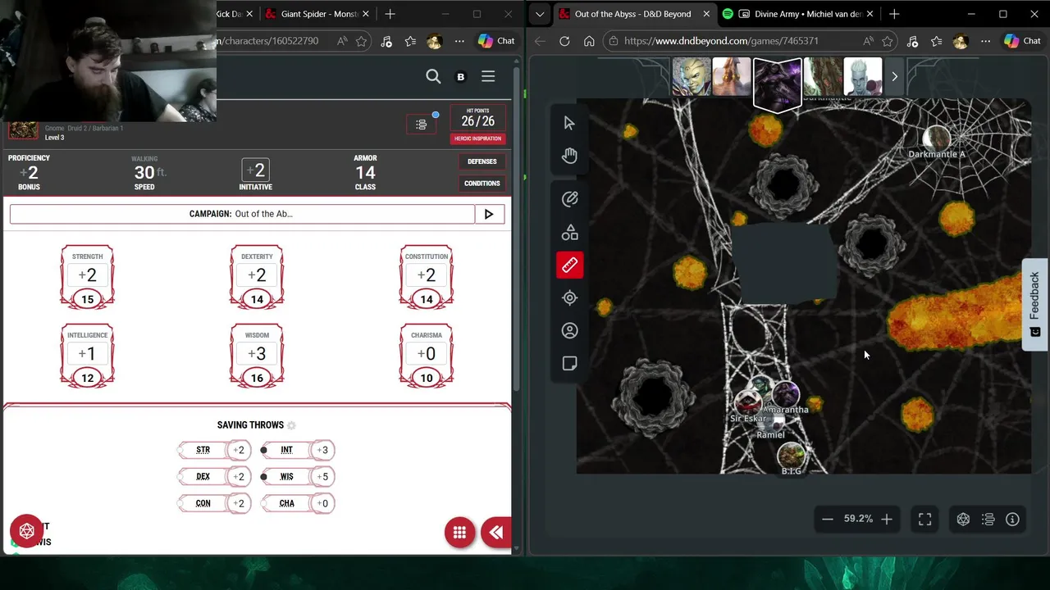This screenshot has width=1050, height=590.
Task: Refresh the D&D Beyond games page
Action: (x=564, y=41)
